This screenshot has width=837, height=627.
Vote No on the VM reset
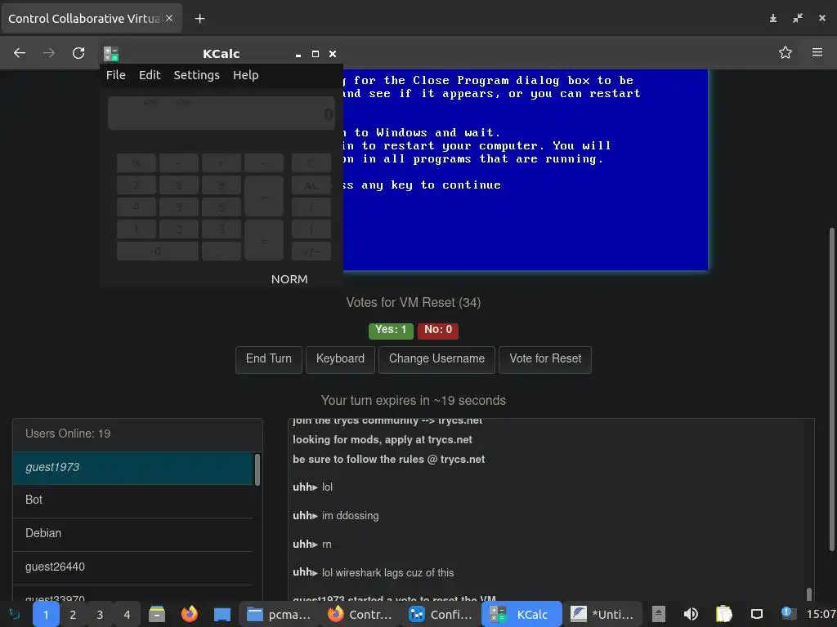[438, 330]
